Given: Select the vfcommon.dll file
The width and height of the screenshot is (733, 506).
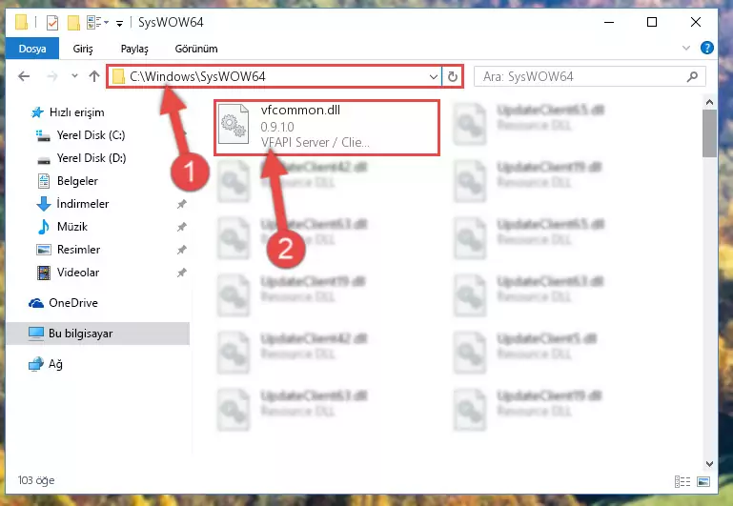Looking at the screenshot, I should 327,127.
